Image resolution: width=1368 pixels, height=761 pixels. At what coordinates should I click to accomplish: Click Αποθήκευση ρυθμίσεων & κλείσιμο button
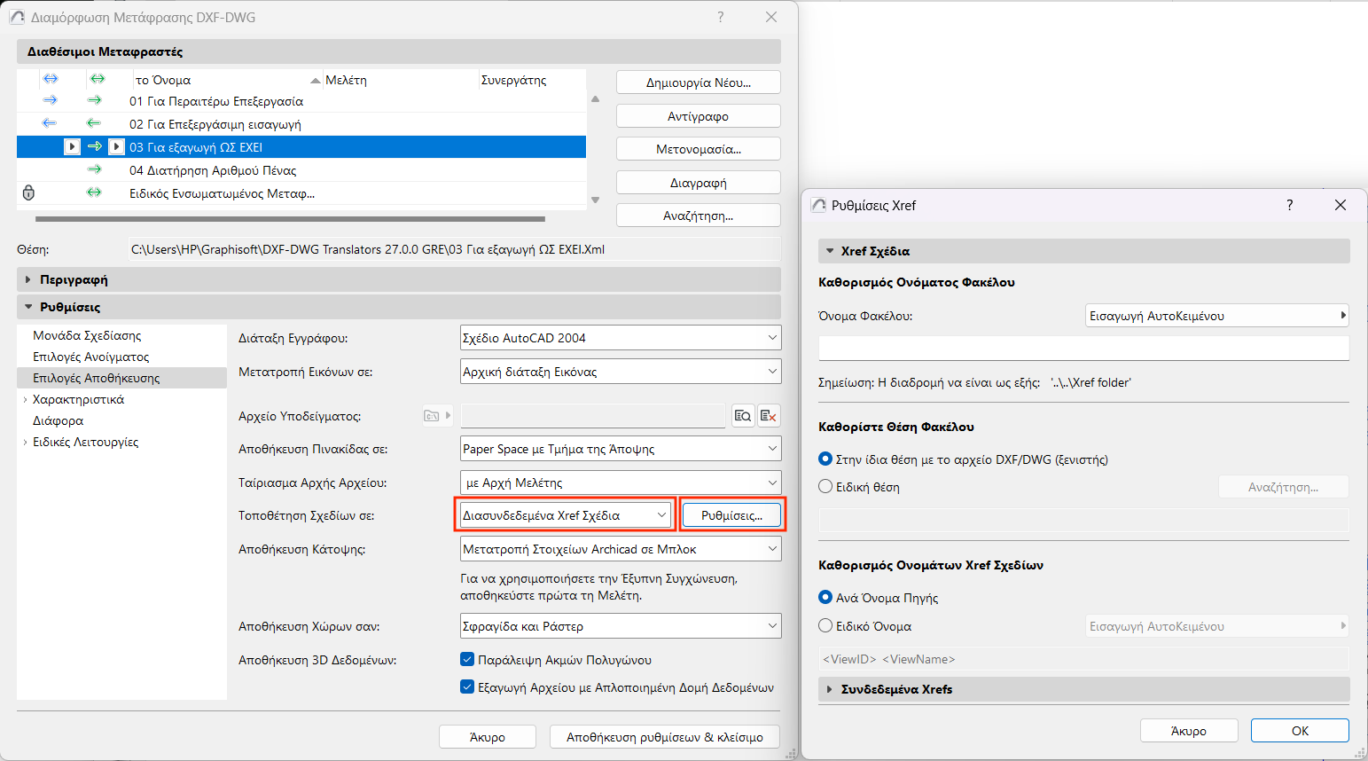(x=664, y=737)
